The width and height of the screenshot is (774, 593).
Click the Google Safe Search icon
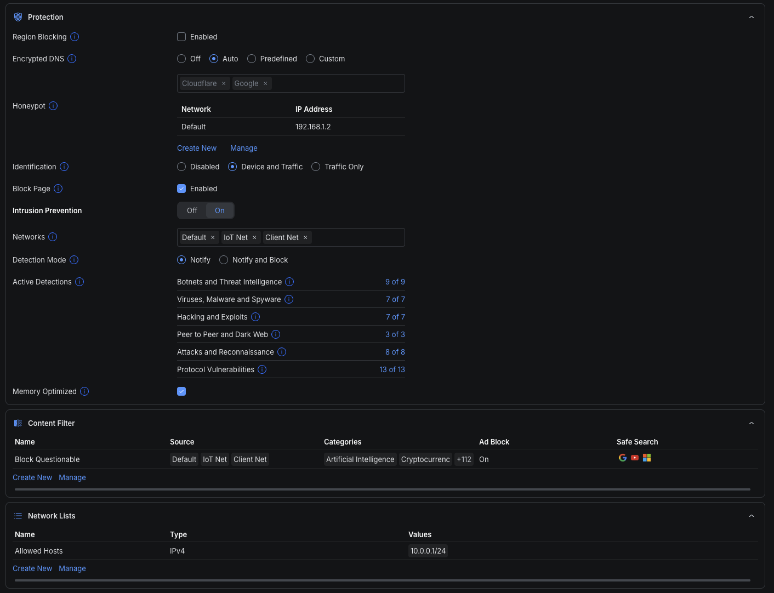pos(623,457)
